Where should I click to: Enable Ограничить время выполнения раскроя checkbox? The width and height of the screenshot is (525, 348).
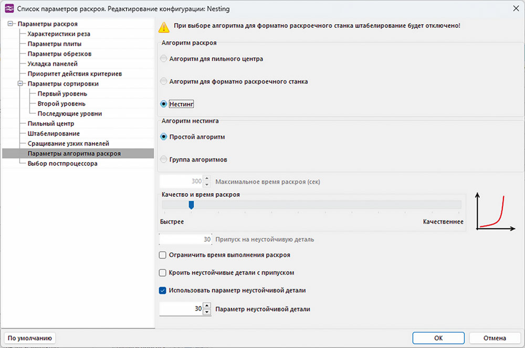162,255
